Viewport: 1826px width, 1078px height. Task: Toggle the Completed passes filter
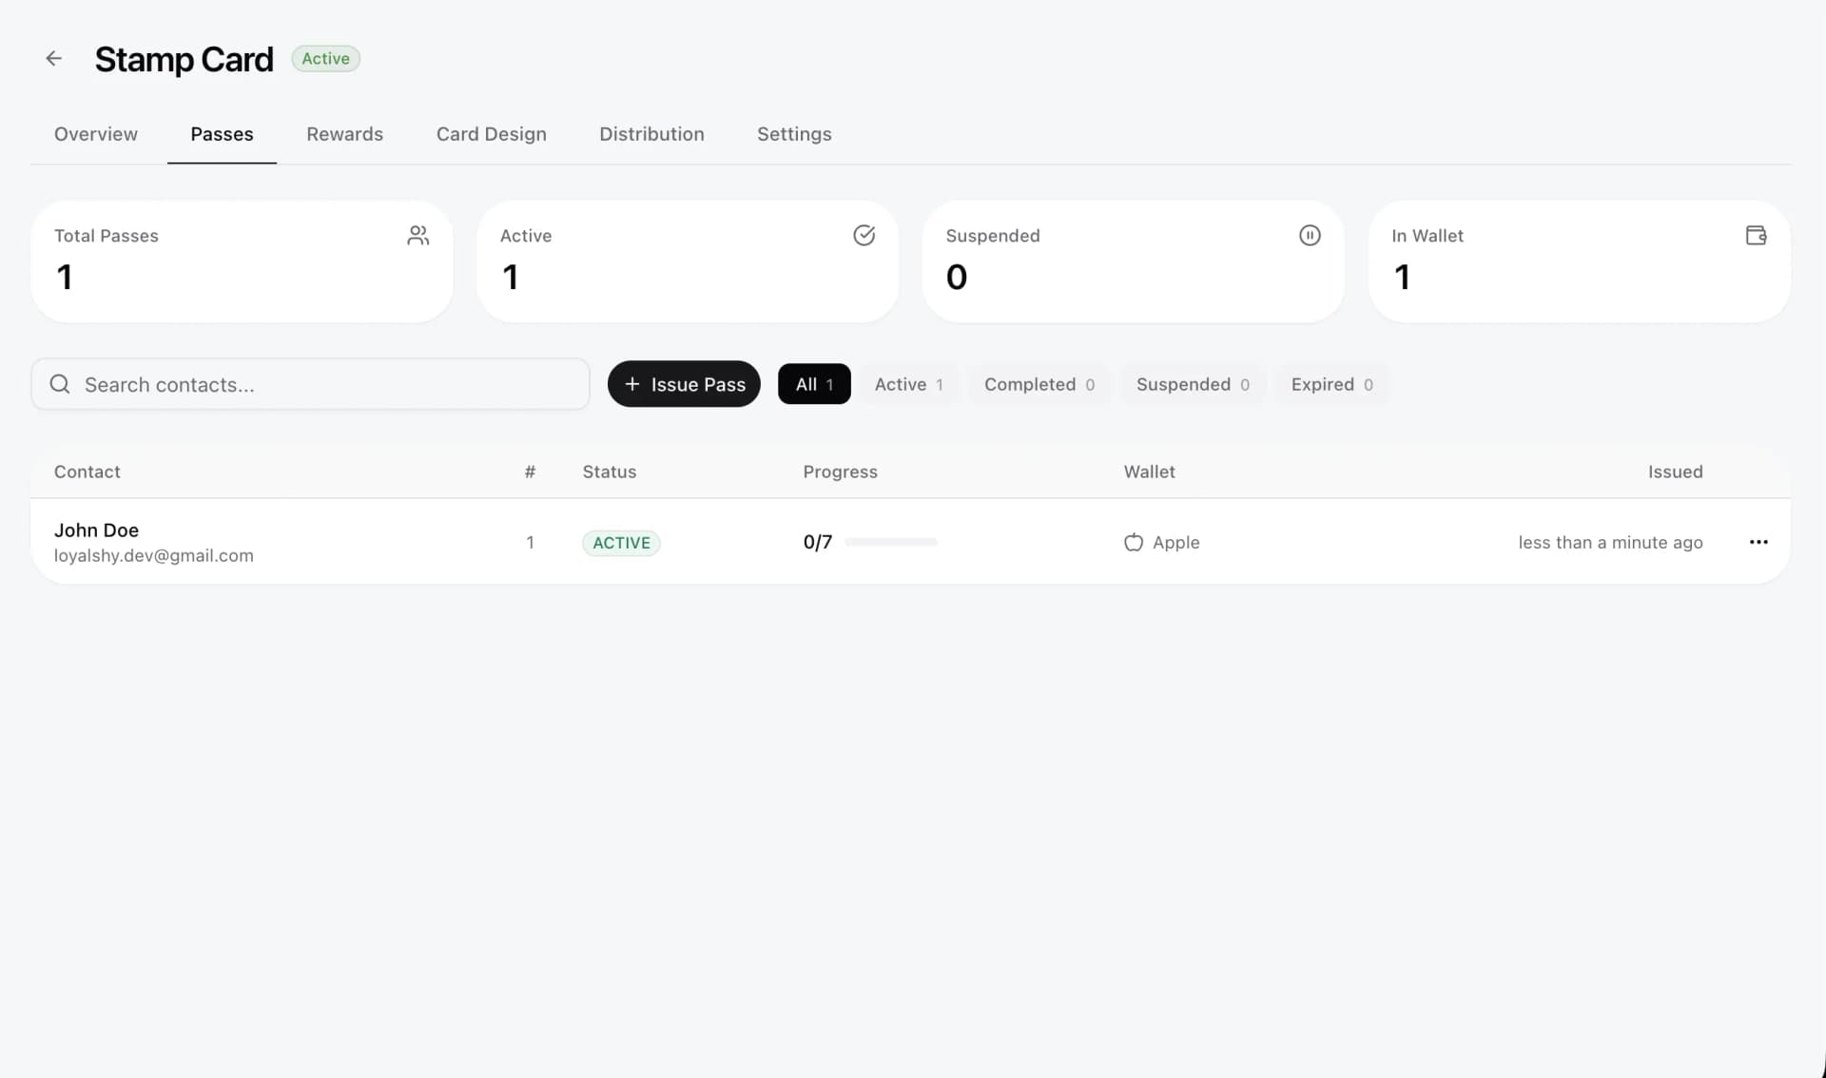[x=1039, y=384]
